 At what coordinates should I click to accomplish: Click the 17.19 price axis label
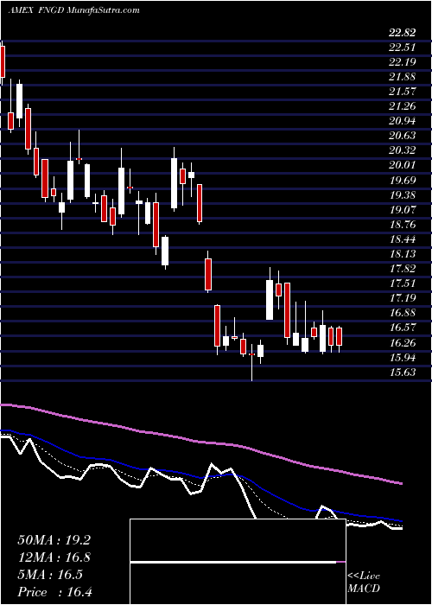(403, 298)
